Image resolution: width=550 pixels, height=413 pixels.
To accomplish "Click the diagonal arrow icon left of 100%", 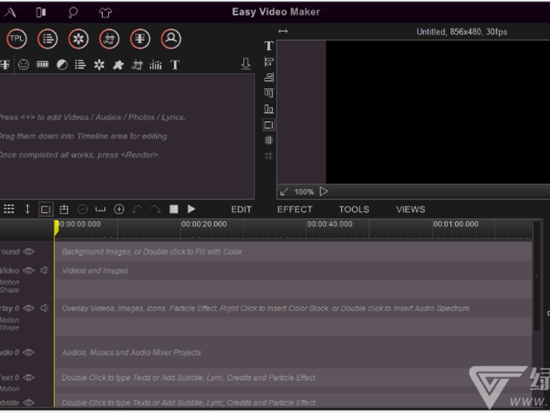I will coord(284,192).
